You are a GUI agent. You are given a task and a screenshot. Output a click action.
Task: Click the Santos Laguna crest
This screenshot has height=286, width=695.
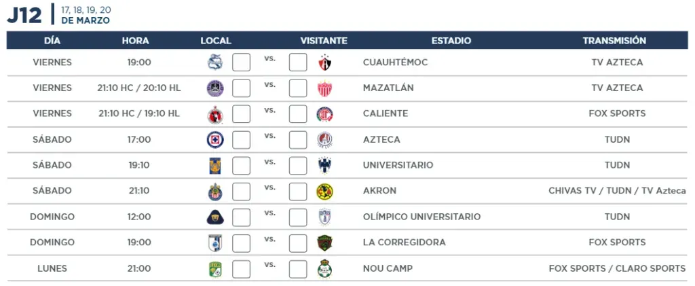[x=325, y=269]
